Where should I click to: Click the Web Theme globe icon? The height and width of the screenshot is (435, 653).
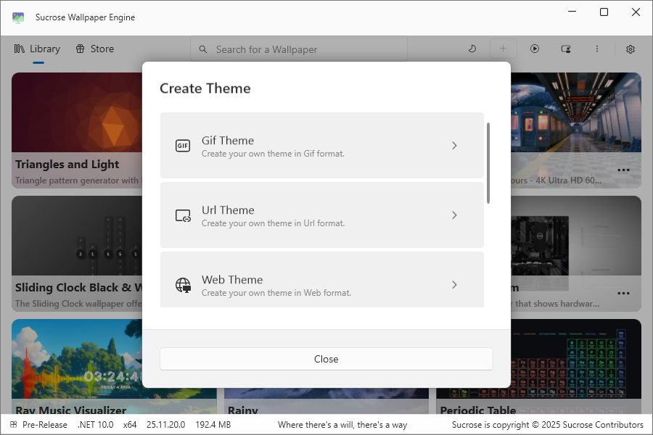coord(183,285)
